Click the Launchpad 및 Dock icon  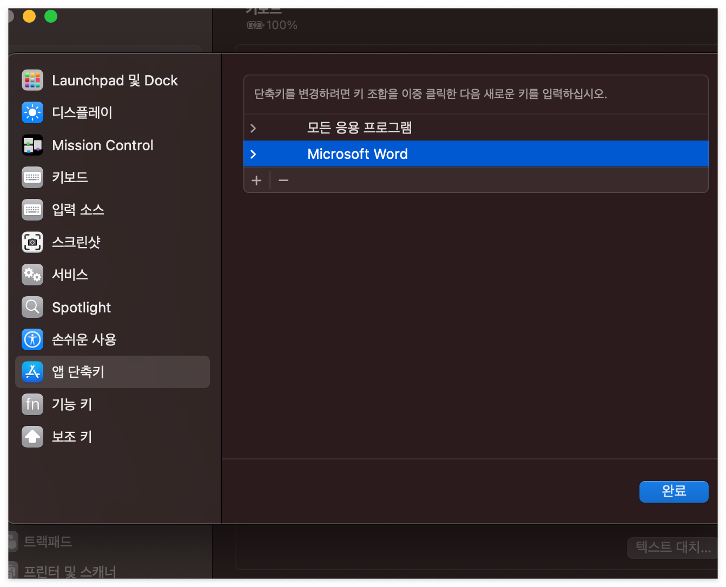[32, 80]
